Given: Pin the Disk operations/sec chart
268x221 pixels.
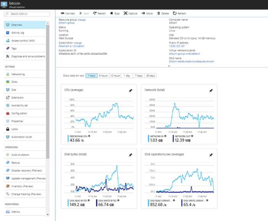Looking at the screenshot, I should pyautogui.click(x=211, y=155).
